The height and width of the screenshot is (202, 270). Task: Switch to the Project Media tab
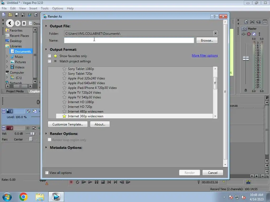tap(15, 91)
